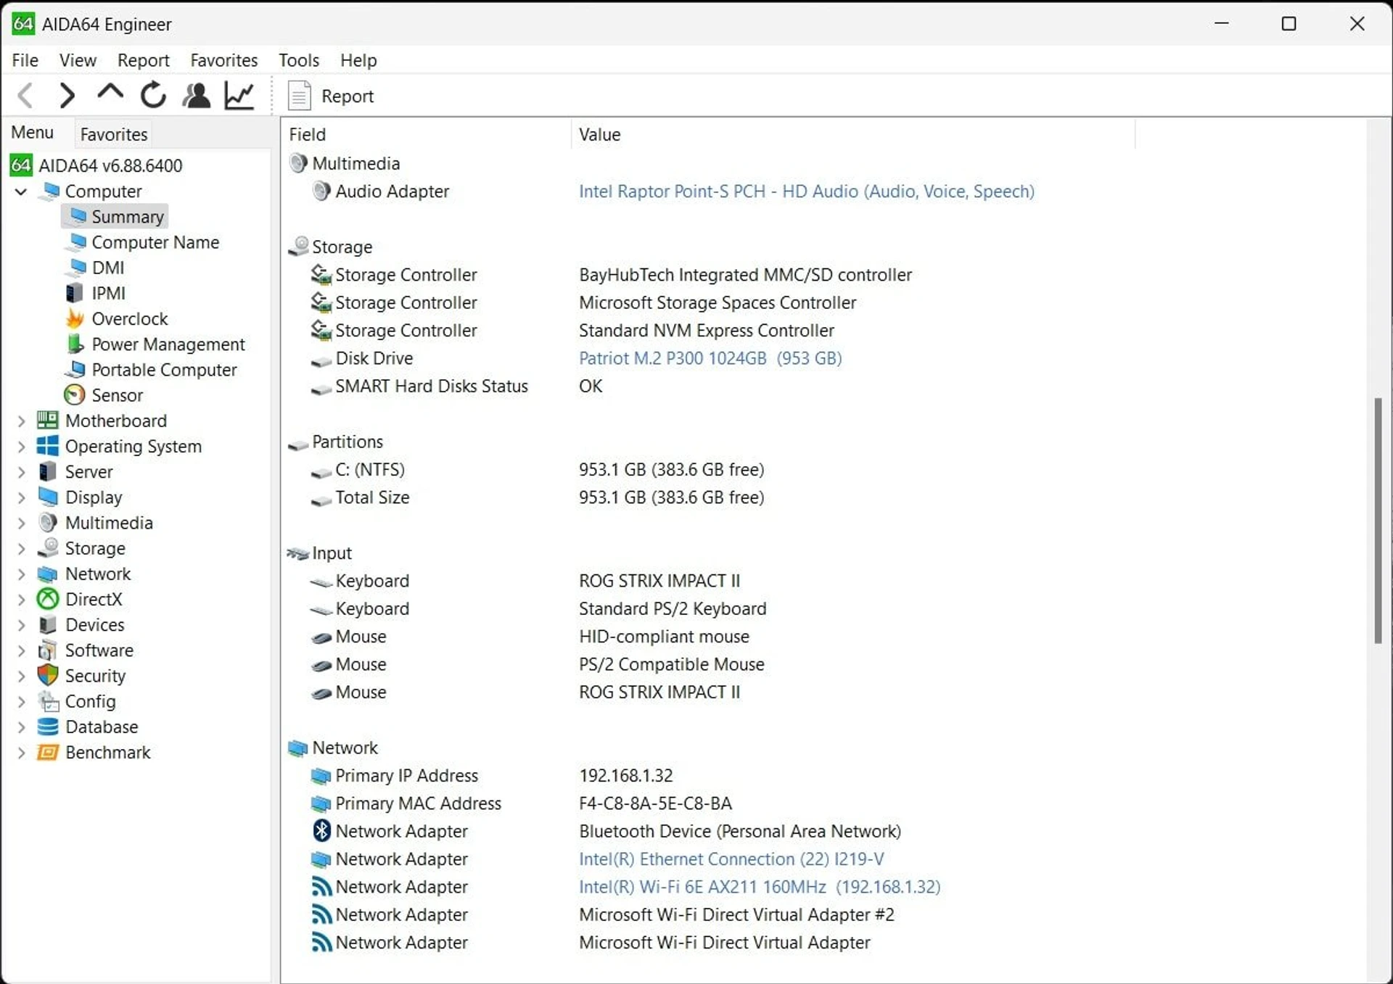Viewport: 1393px width, 984px height.
Task: Click the AIDA64 v6.88.6400 root icon
Action: point(21,165)
